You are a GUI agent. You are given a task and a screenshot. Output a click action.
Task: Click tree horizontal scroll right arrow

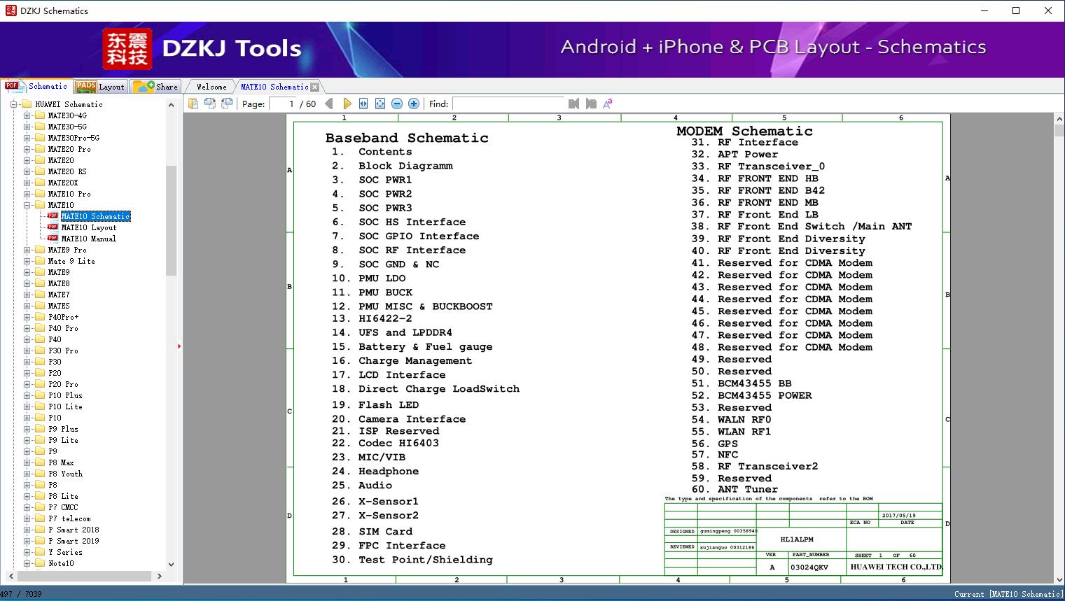[159, 576]
